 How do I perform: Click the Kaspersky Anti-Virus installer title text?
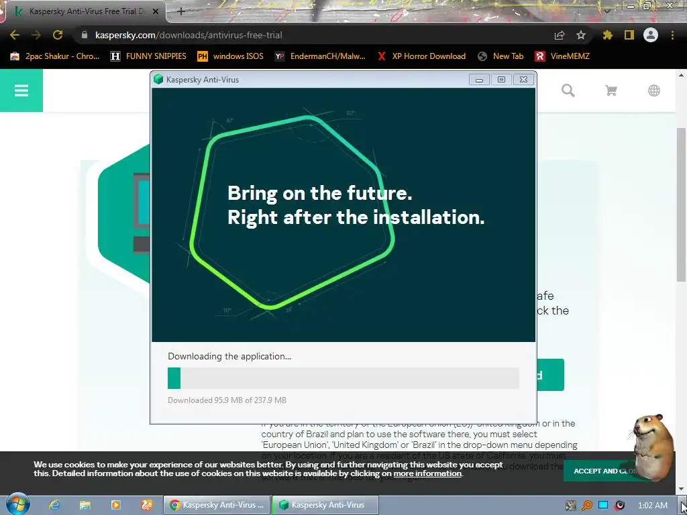coord(203,80)
